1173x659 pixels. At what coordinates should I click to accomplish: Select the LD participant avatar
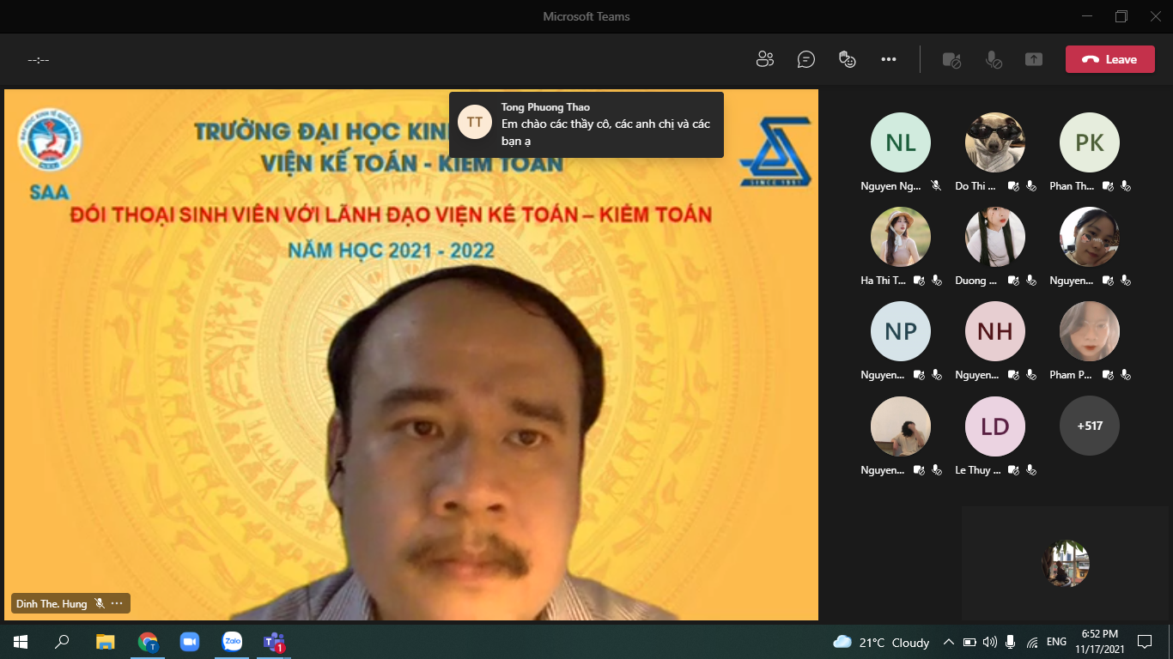coord(994,426)
